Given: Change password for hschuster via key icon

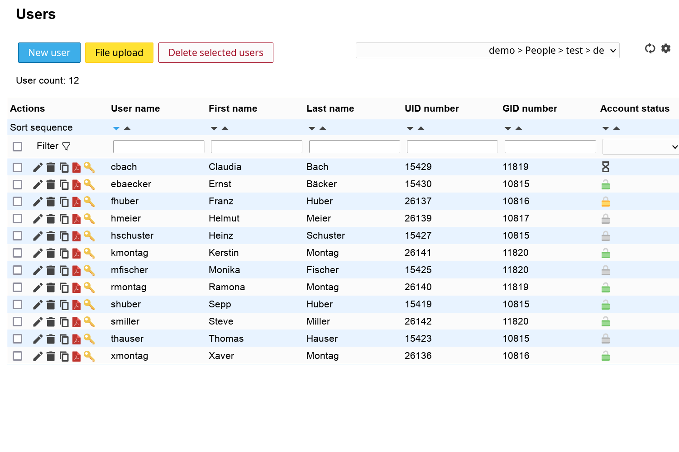Looking at the screenshot, I should tap(89, 236).
